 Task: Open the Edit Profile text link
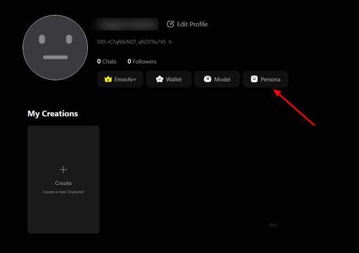[192, 24]
